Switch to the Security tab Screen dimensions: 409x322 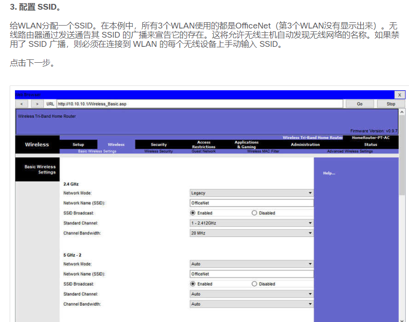pos(158,144)
